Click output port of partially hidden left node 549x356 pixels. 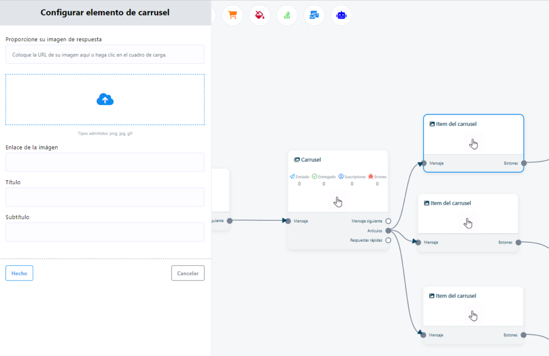(229, 220)
